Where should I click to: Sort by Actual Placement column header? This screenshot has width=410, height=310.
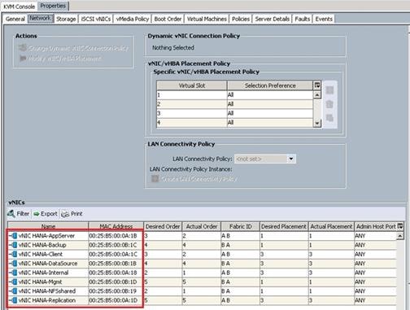(331, 226)
